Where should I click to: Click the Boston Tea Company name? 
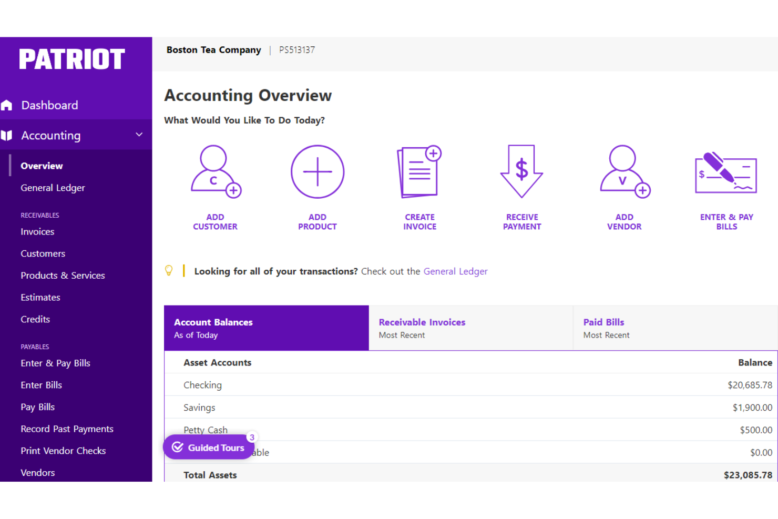[x=213, y=50]
